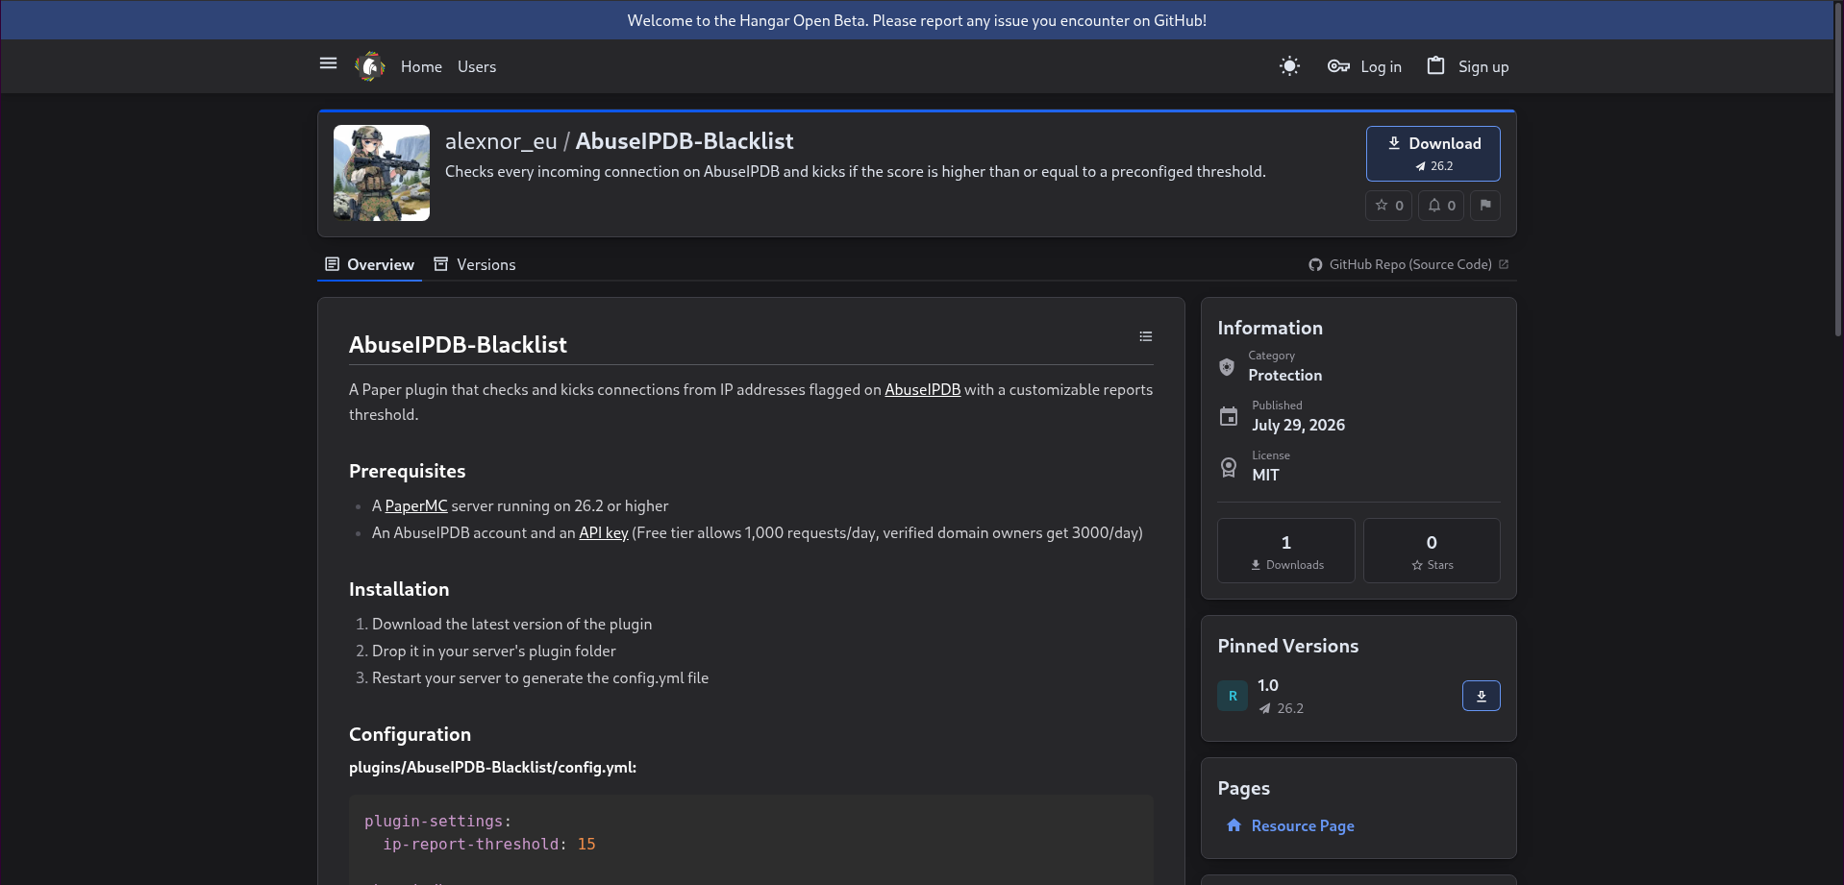Click the clipboard icon beside Sign up

[x=1435, y=65]
